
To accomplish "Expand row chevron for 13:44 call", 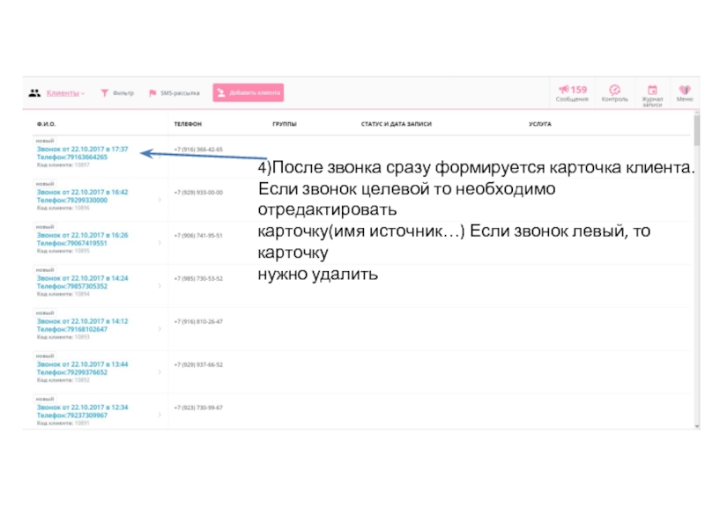I will pos(160,372).
